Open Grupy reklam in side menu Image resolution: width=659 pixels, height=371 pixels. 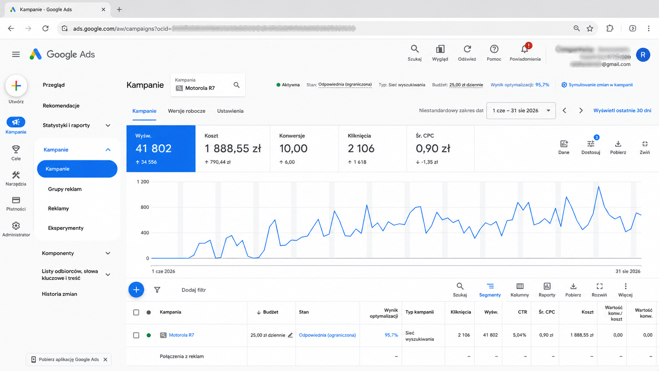65,189
